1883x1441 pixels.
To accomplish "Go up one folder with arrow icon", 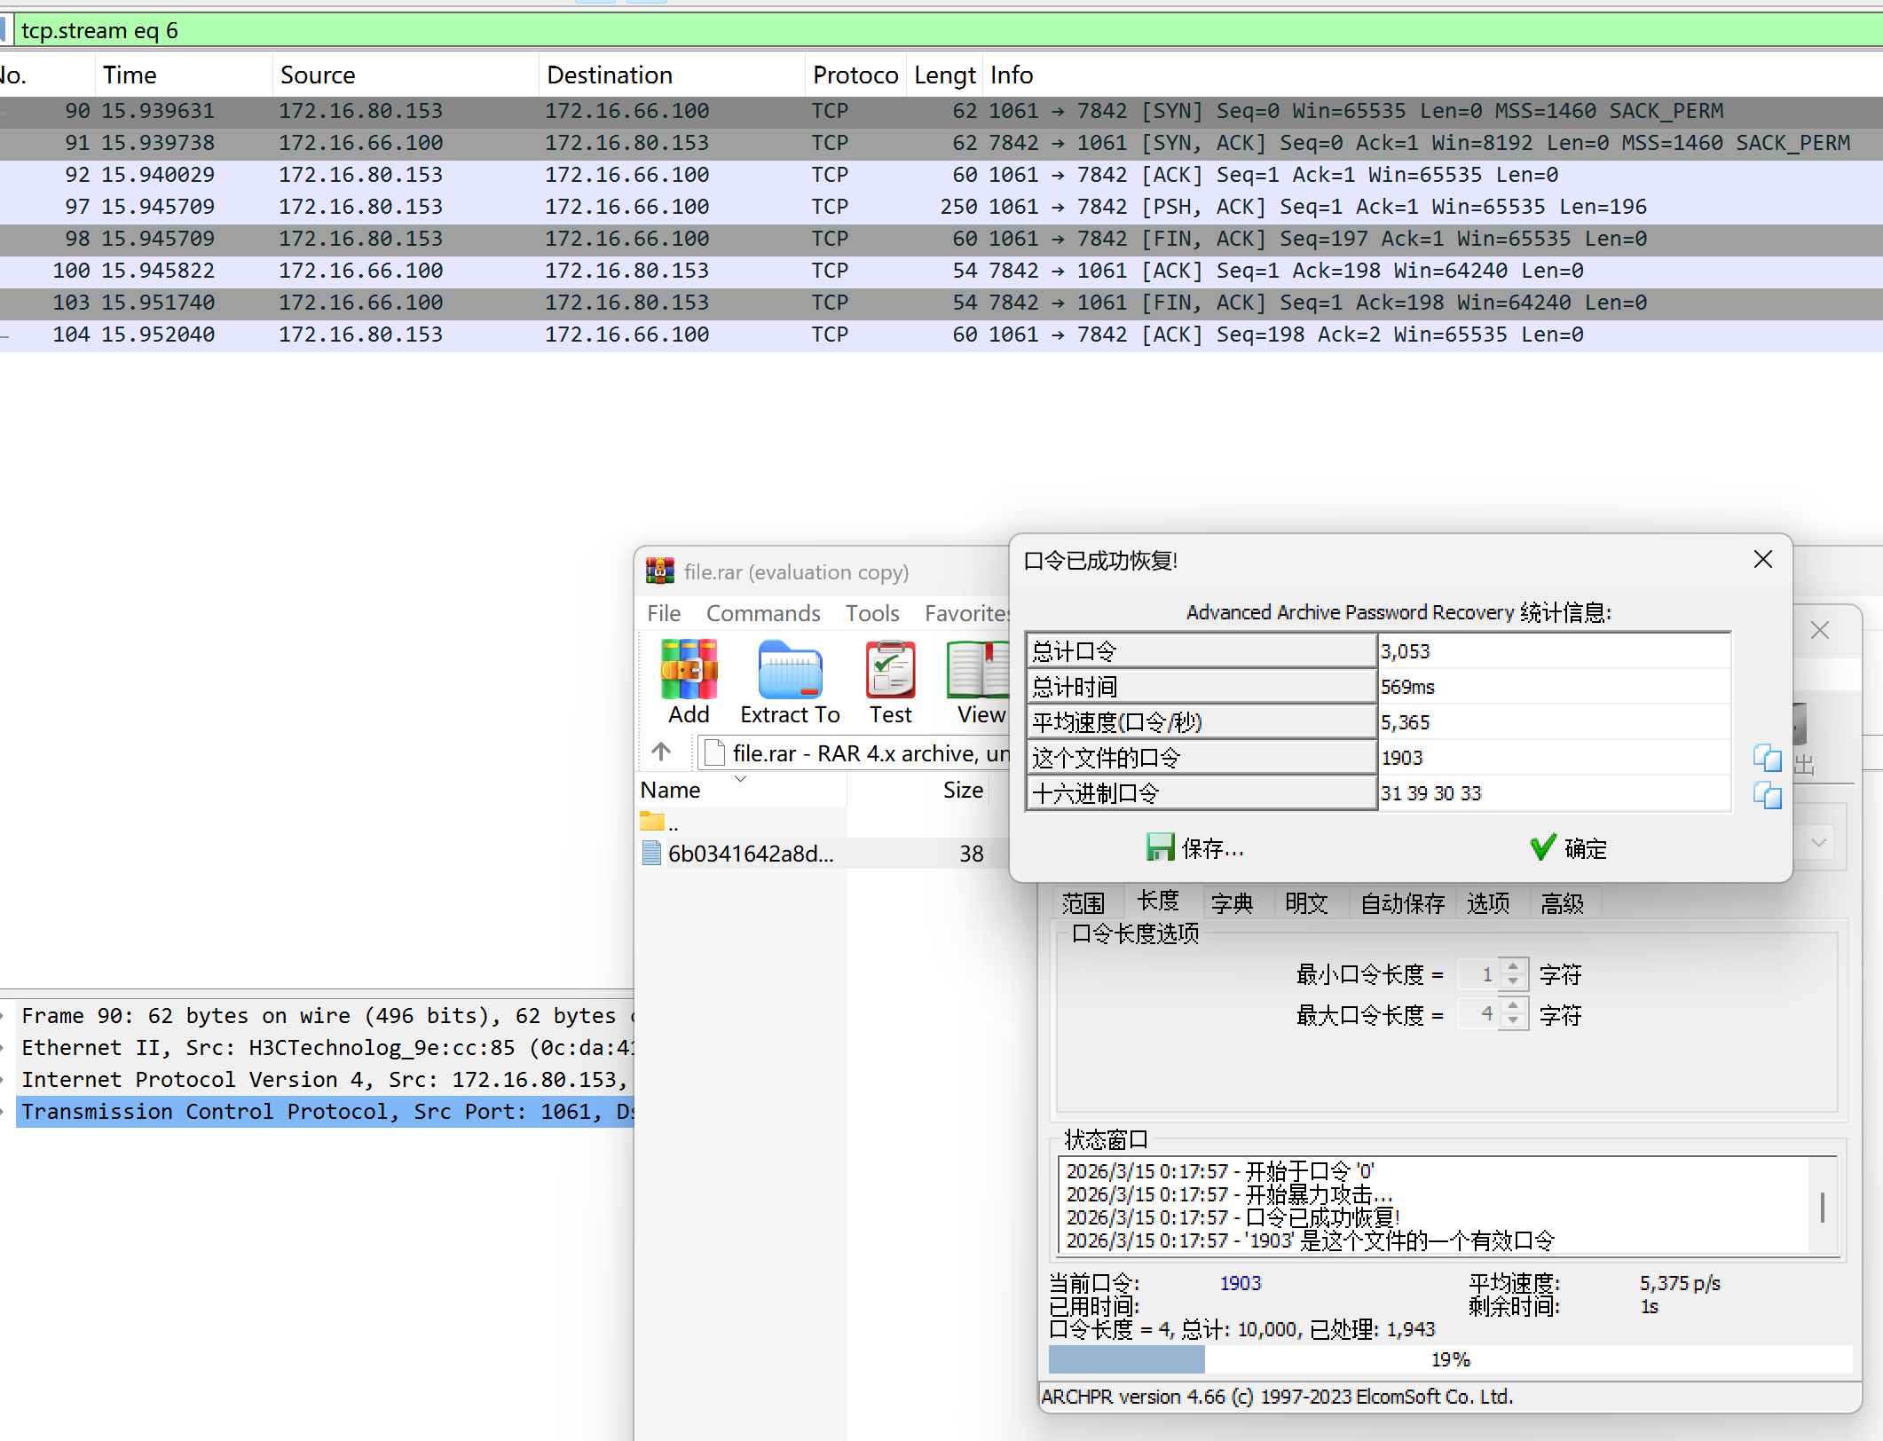I will pos(661,752).
